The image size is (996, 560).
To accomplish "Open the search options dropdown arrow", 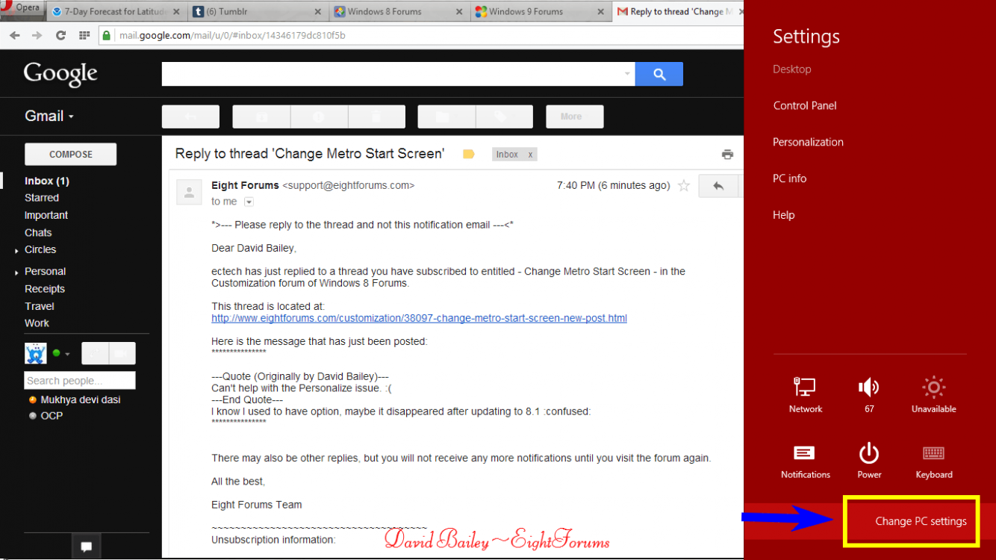I will [627, 74].
